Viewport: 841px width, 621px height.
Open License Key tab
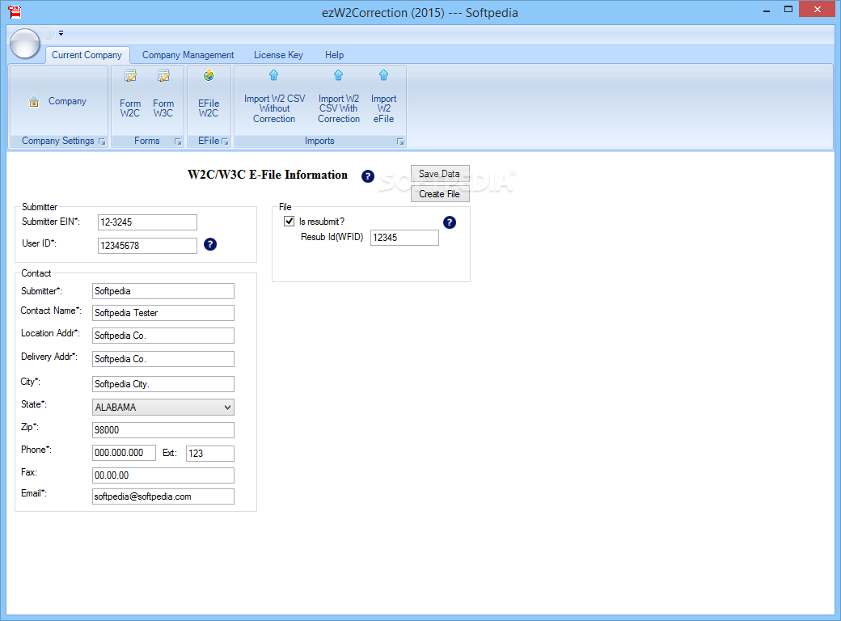tap(278, 55)
